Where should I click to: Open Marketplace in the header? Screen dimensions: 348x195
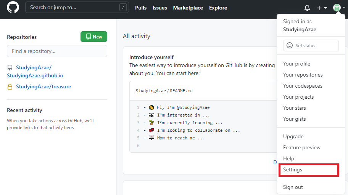tap(188, 8)
